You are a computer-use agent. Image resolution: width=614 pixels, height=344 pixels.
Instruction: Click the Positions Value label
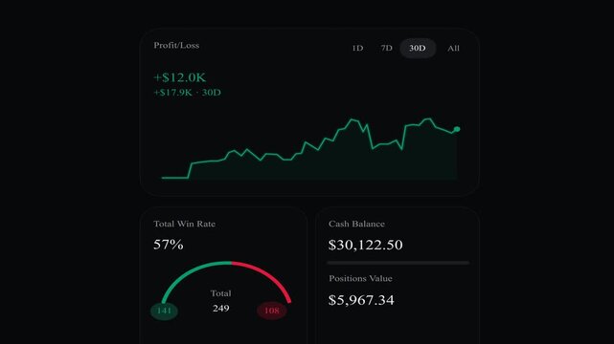pyautogui.click(x=360, y=278)
